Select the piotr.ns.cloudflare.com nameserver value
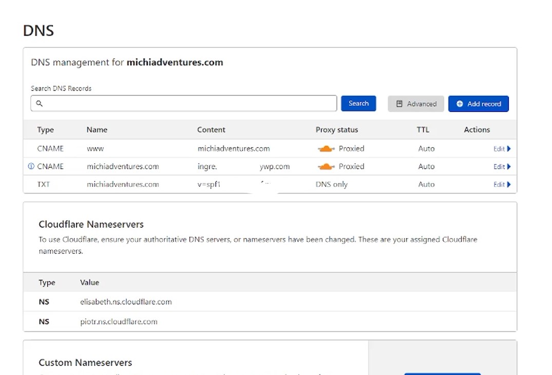The height and width of the screenshot is (375, 552). pos(119,322)
